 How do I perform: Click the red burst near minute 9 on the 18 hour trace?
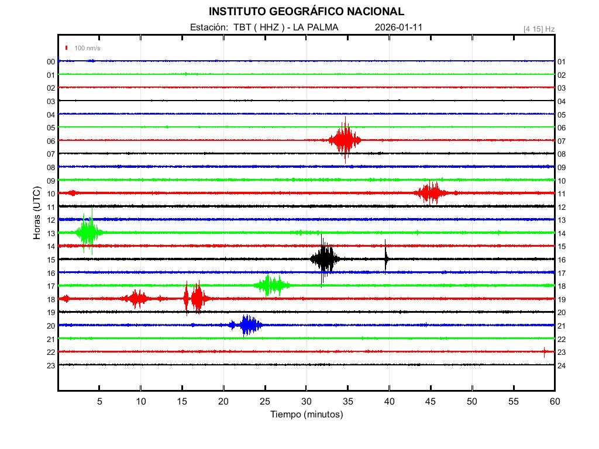[137, 299]
